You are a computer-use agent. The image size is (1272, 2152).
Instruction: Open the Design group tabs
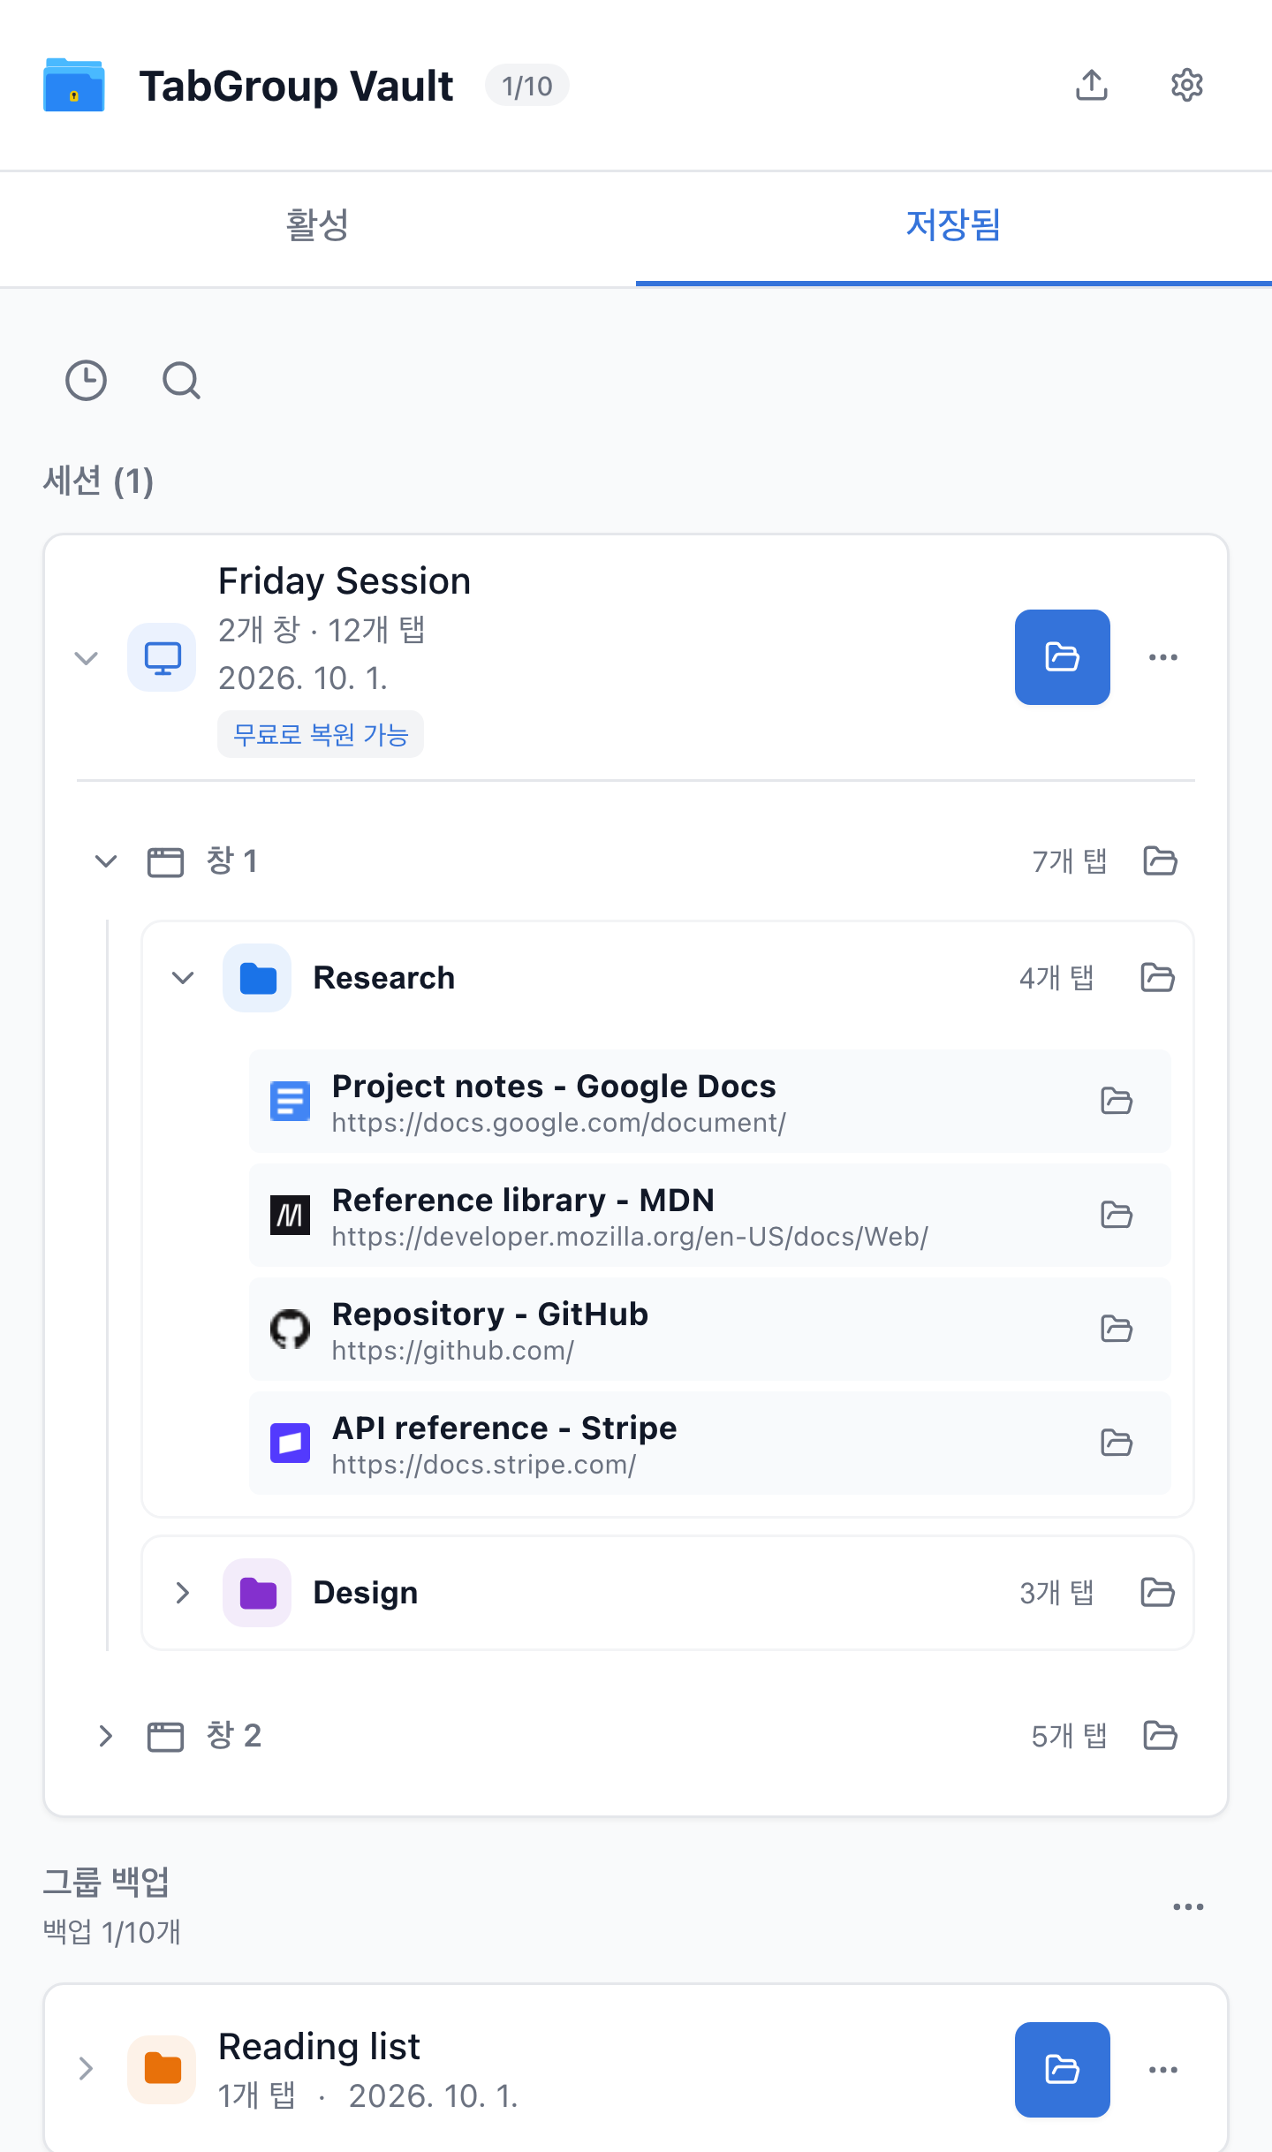pos(1158,1593)
